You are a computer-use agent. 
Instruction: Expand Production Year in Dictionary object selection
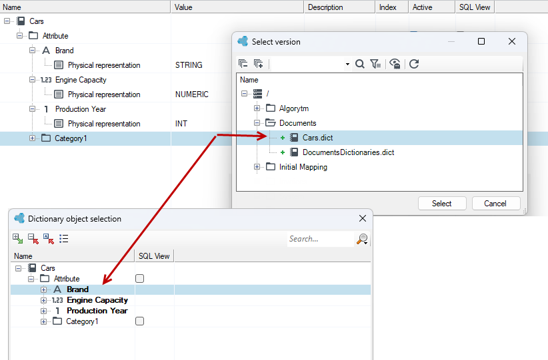43,311
